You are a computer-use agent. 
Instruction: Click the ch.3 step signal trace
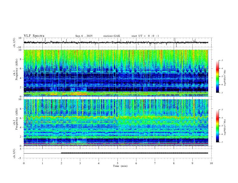point(116,153)
